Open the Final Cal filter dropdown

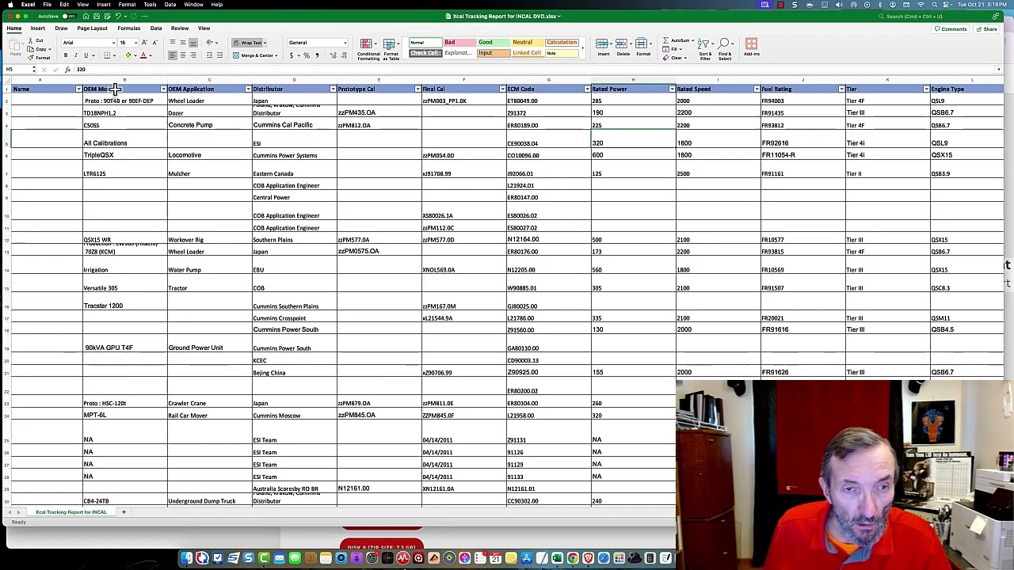502,89
